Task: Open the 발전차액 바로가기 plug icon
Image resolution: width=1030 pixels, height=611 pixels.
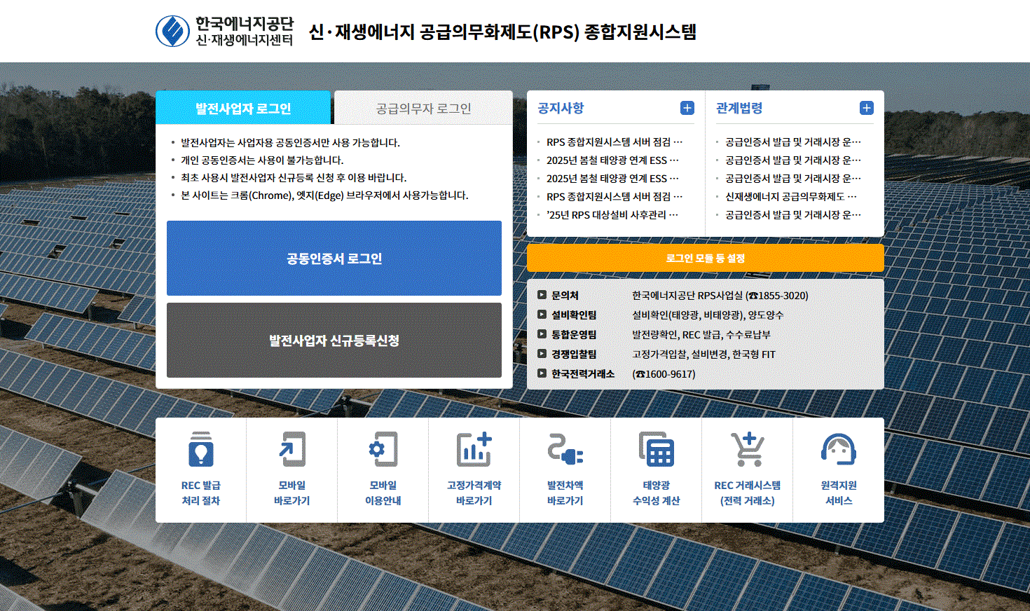Action: pyautogui.click(x=565, y=450)
